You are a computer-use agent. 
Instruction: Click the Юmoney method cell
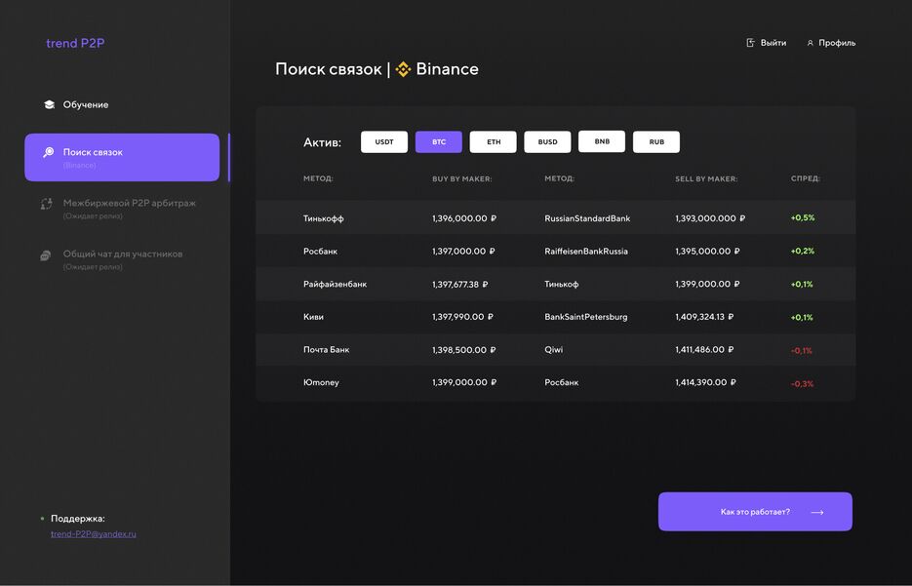[x=321, y=382]
